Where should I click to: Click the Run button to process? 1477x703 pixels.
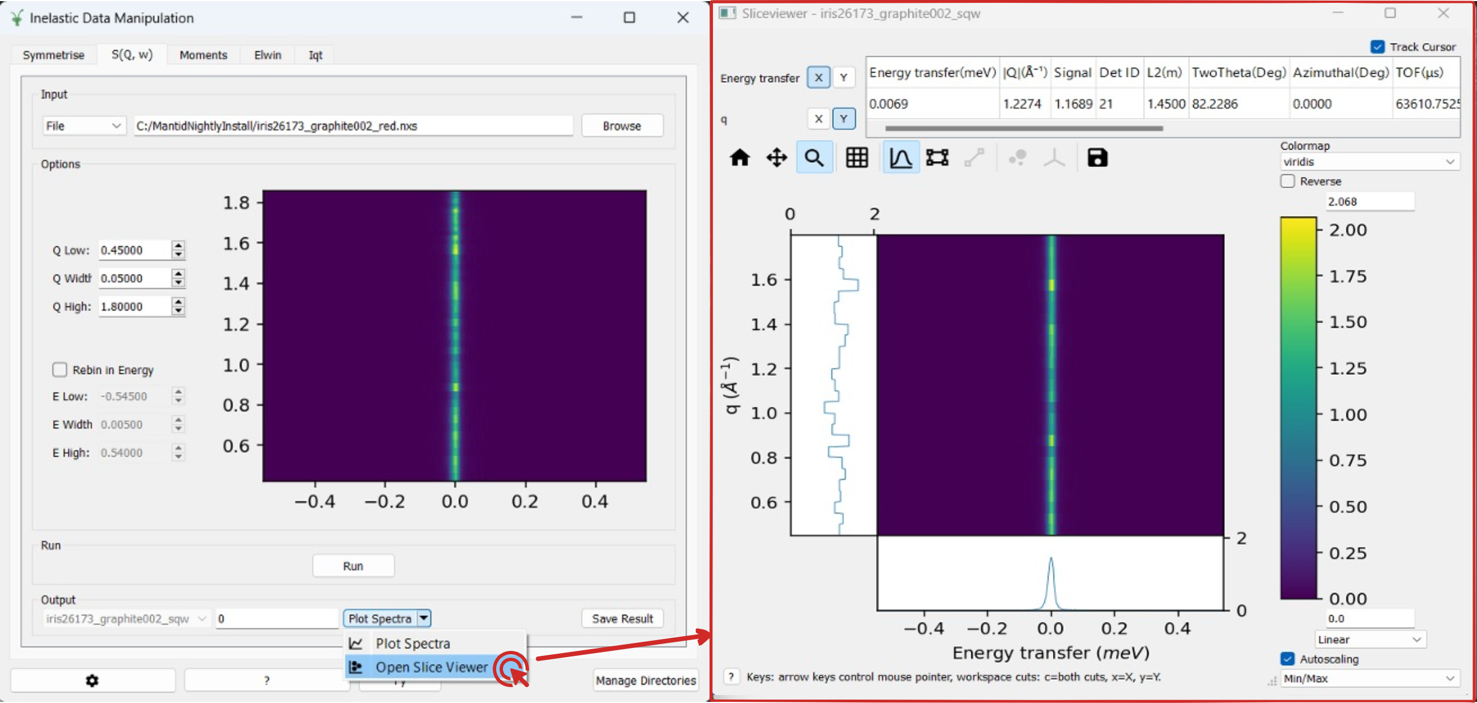[x=353, y=566]
